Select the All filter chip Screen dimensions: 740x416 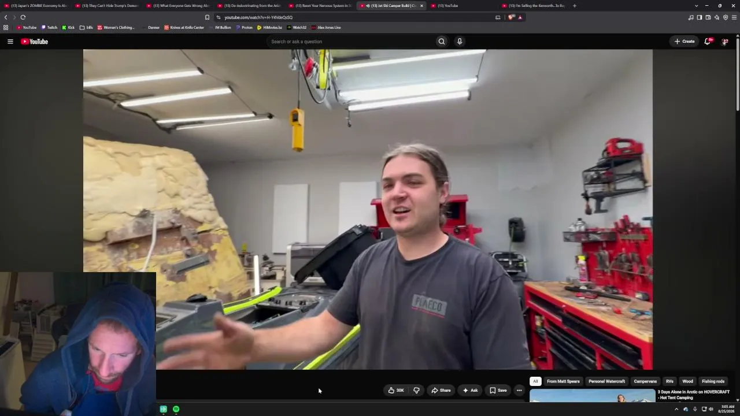(x=535, y=381)
